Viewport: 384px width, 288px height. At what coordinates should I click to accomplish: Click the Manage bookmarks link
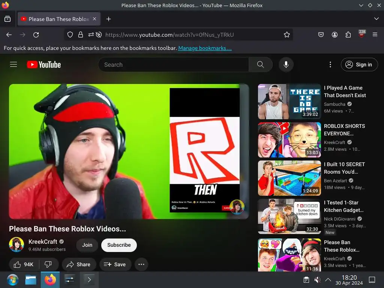coord(205,48)
